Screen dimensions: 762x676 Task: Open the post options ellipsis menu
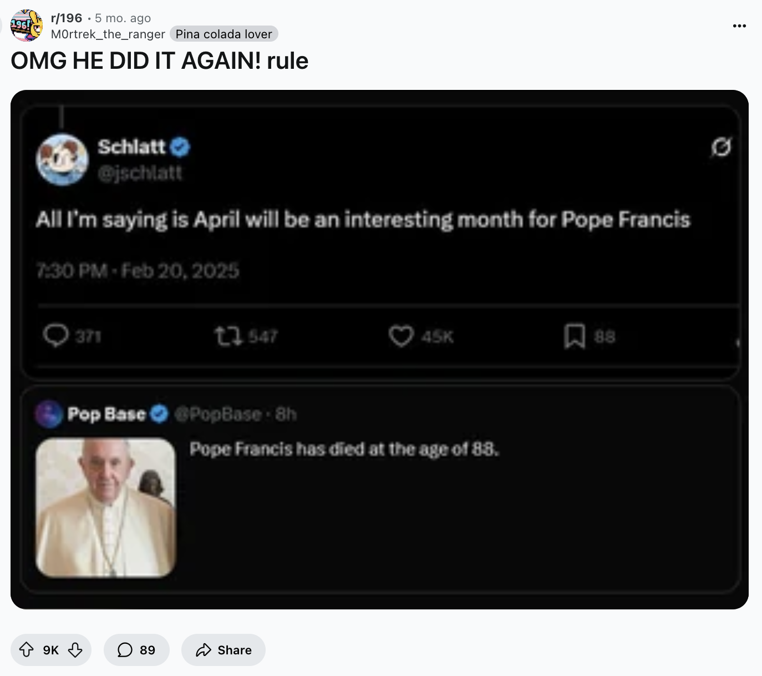[x=739, y=26]
